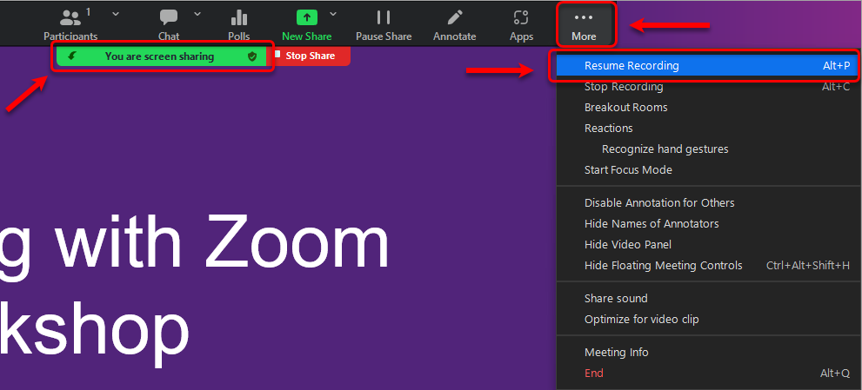Open the Participants panel icon

point(70,18)
